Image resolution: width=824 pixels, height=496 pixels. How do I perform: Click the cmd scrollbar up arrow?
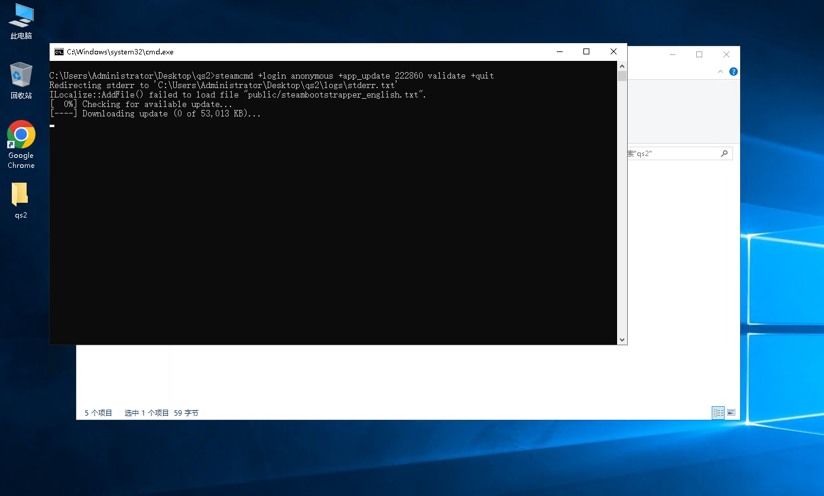coord(622,66)
